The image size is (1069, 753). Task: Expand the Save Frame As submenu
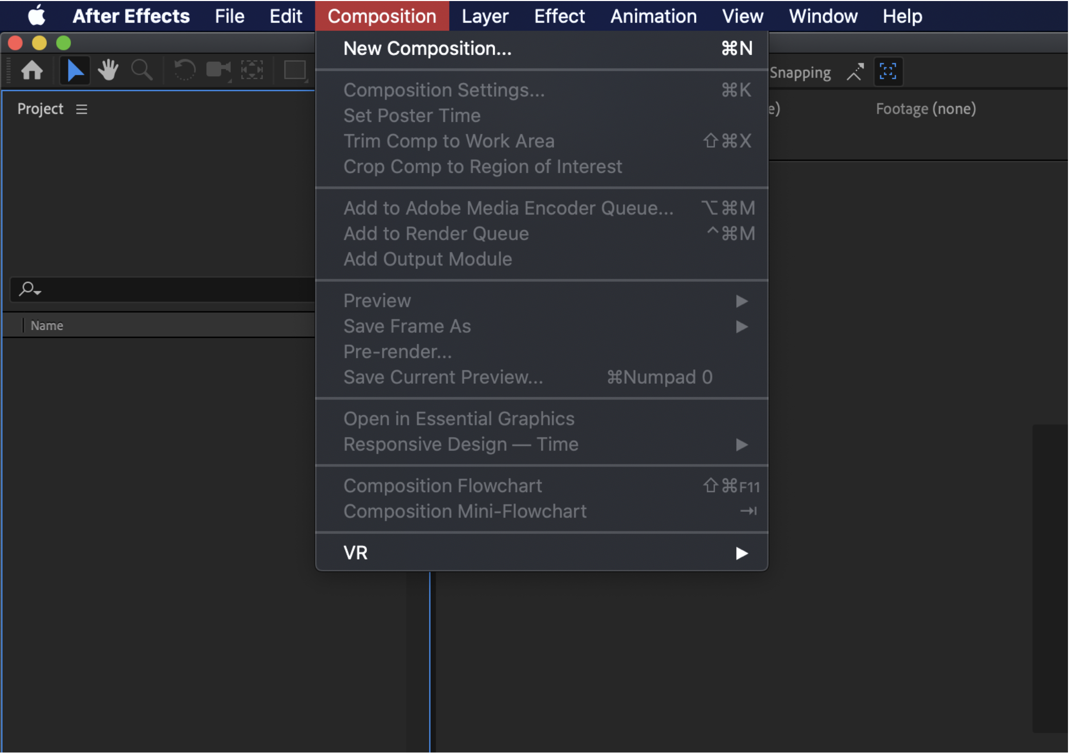[x=542, y=327]
